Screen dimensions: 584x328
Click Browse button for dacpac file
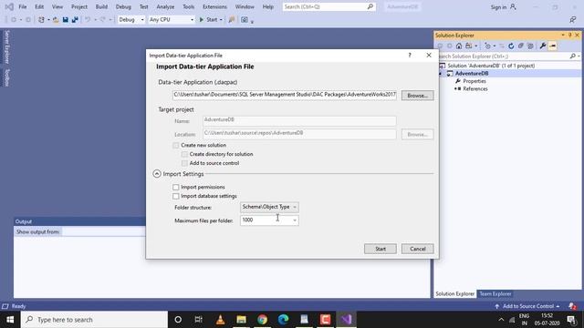click(418, 96)
